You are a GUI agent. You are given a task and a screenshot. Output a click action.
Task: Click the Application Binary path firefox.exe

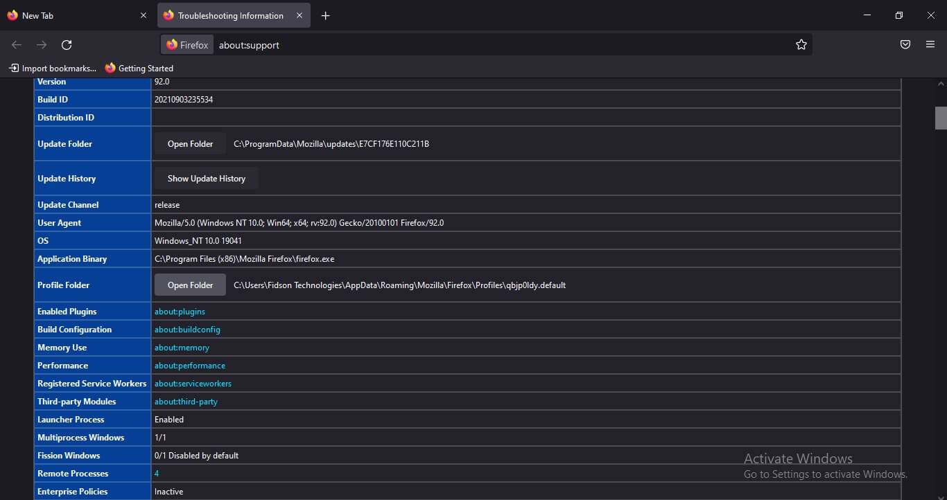245,259
